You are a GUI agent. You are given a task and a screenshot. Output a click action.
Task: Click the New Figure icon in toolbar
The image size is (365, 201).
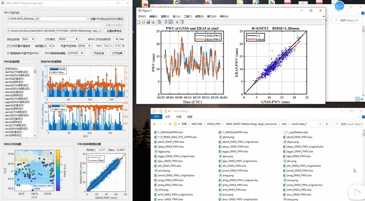coord(139,22)
